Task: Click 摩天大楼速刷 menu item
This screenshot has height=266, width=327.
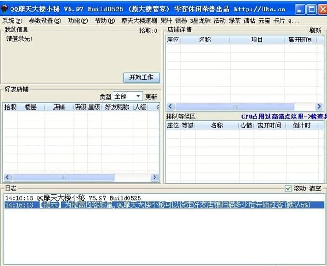Action: click(139, 21)
